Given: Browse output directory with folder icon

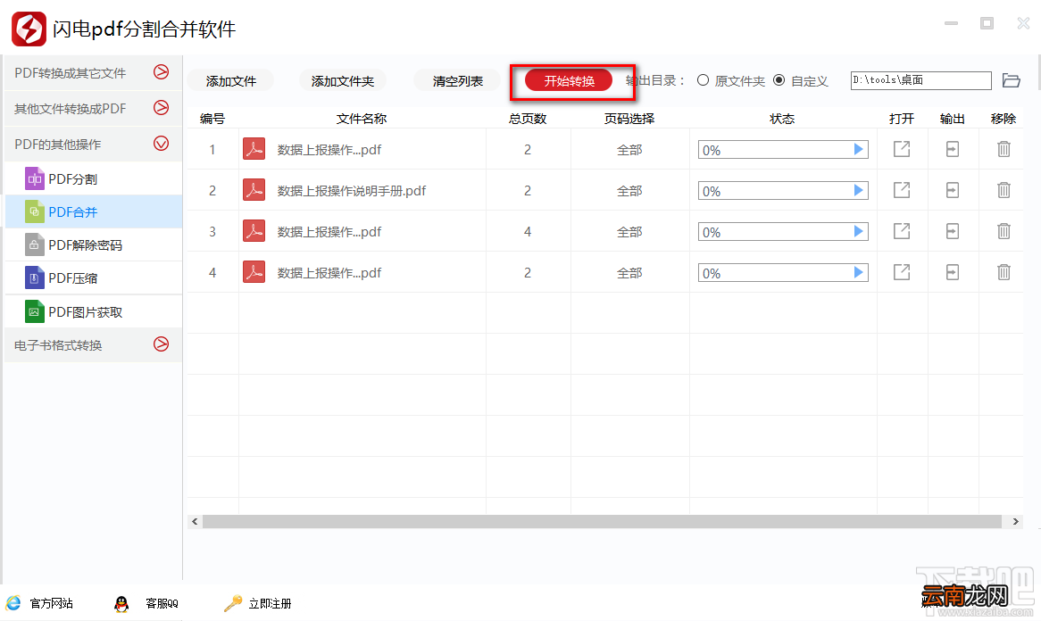Looking at the screenshot, I should tap(1012, 80).
